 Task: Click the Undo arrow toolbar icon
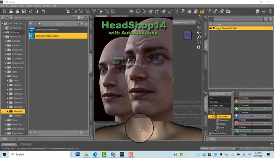point(44,11)
